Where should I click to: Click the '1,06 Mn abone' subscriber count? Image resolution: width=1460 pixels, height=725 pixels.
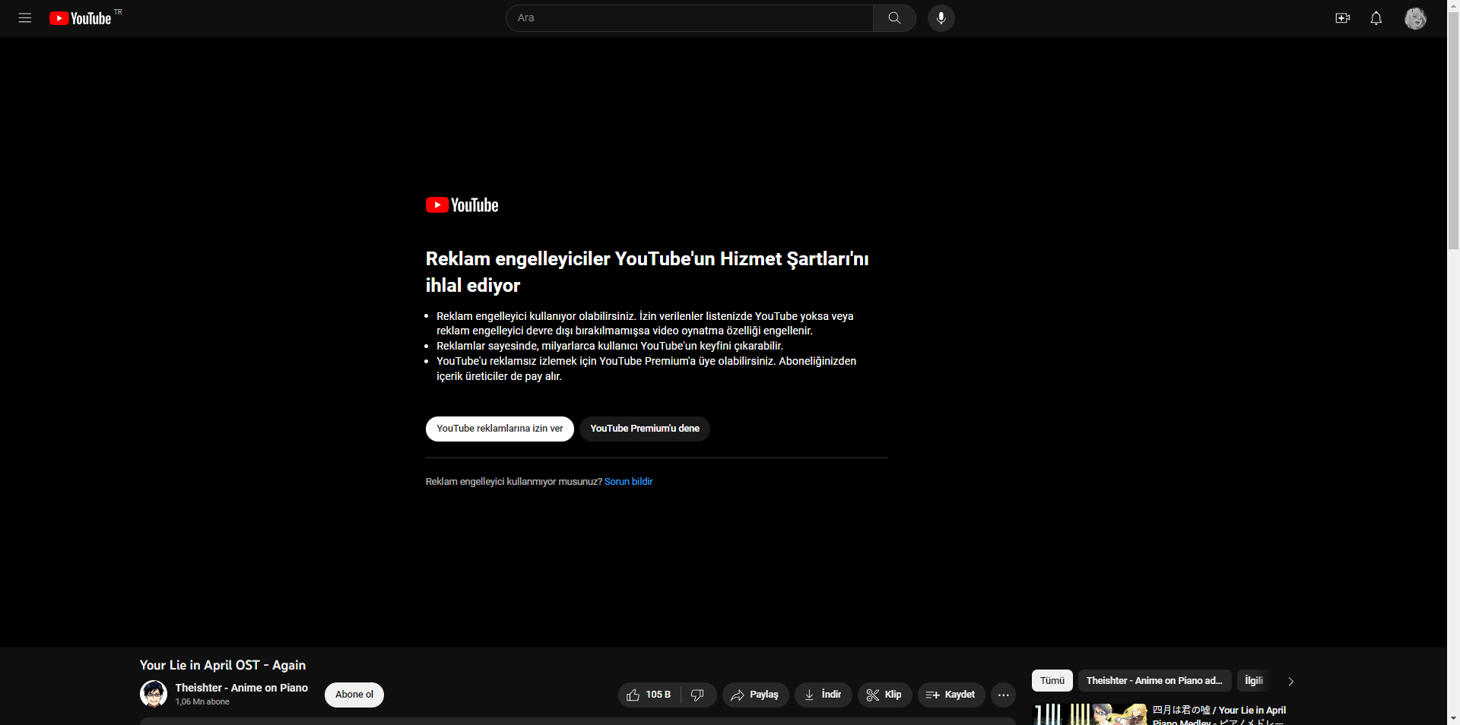coord(202,702)
